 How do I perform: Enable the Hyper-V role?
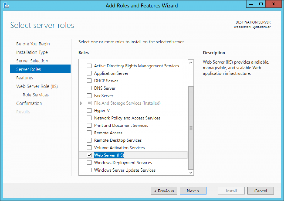click(x=89, y=111)
